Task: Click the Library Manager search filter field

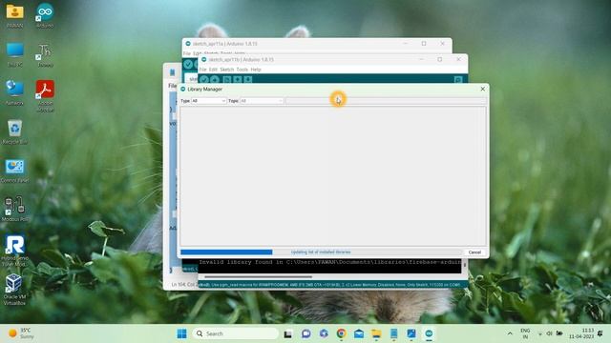Action: pyautogui.click(x=386, y=101)
